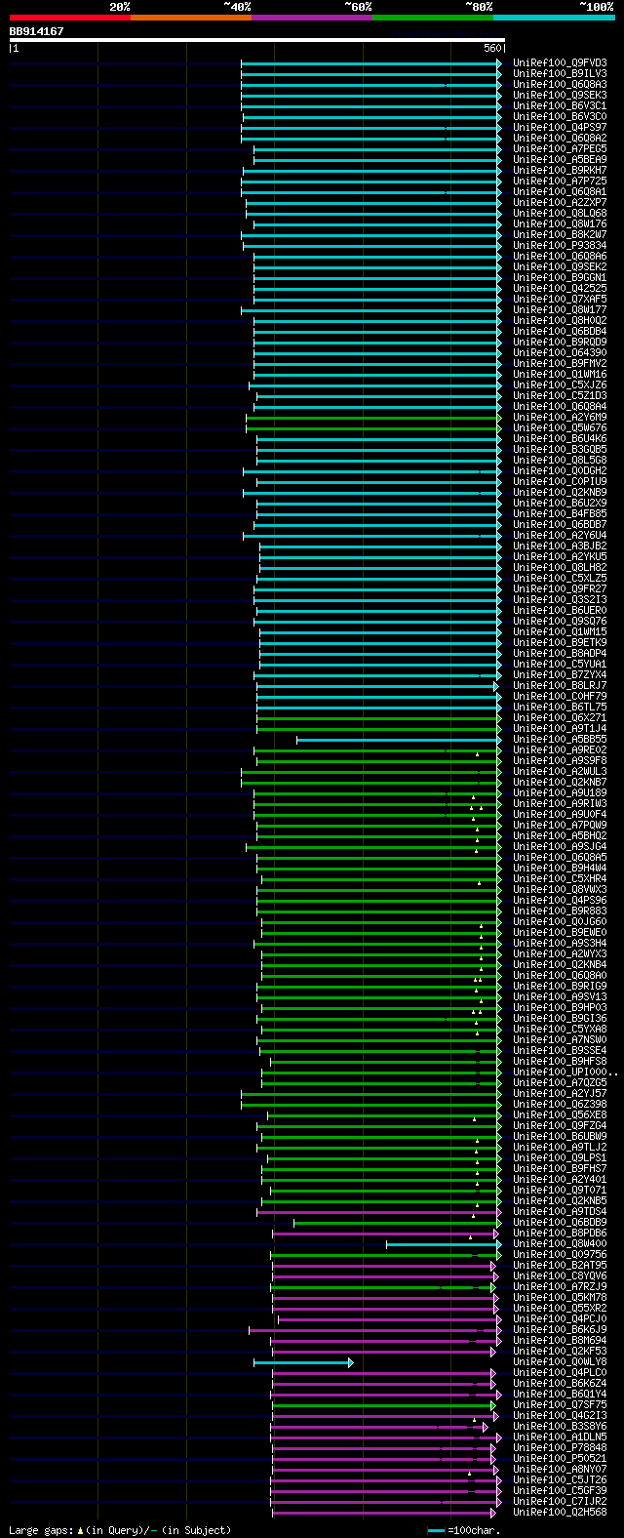Select label UniRef100_Q5W676
Screen dimensions: 624x1538
pyautogui.click(x=560, y=428)
